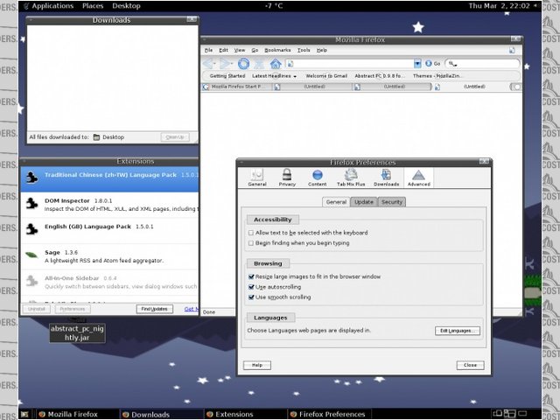Click the Home button in Firefox toolbar
Screen dimensions: 560x420
(276, 64)
